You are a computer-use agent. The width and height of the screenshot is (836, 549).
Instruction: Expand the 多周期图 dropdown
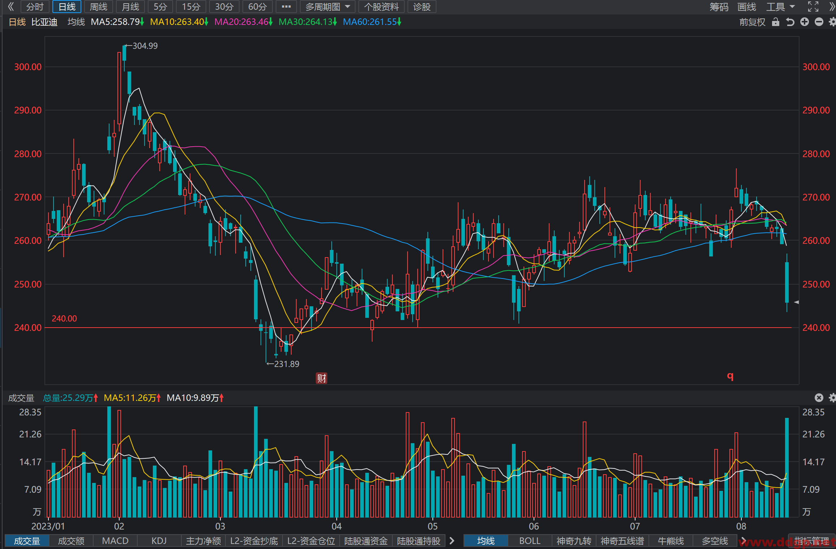point(328,7)
